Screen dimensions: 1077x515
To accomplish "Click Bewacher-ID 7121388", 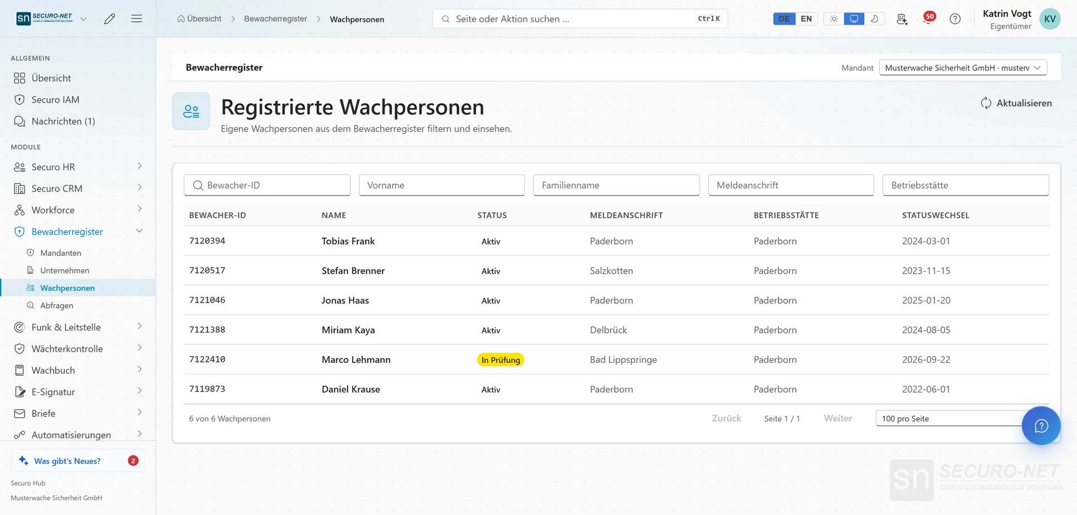I will 207,330.
